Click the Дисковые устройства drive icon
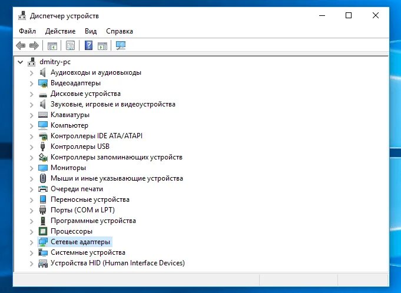Screen dimensions: 401x293 (x=43, y=95)
